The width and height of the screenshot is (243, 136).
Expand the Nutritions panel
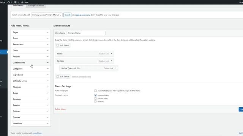coord(31,124)
